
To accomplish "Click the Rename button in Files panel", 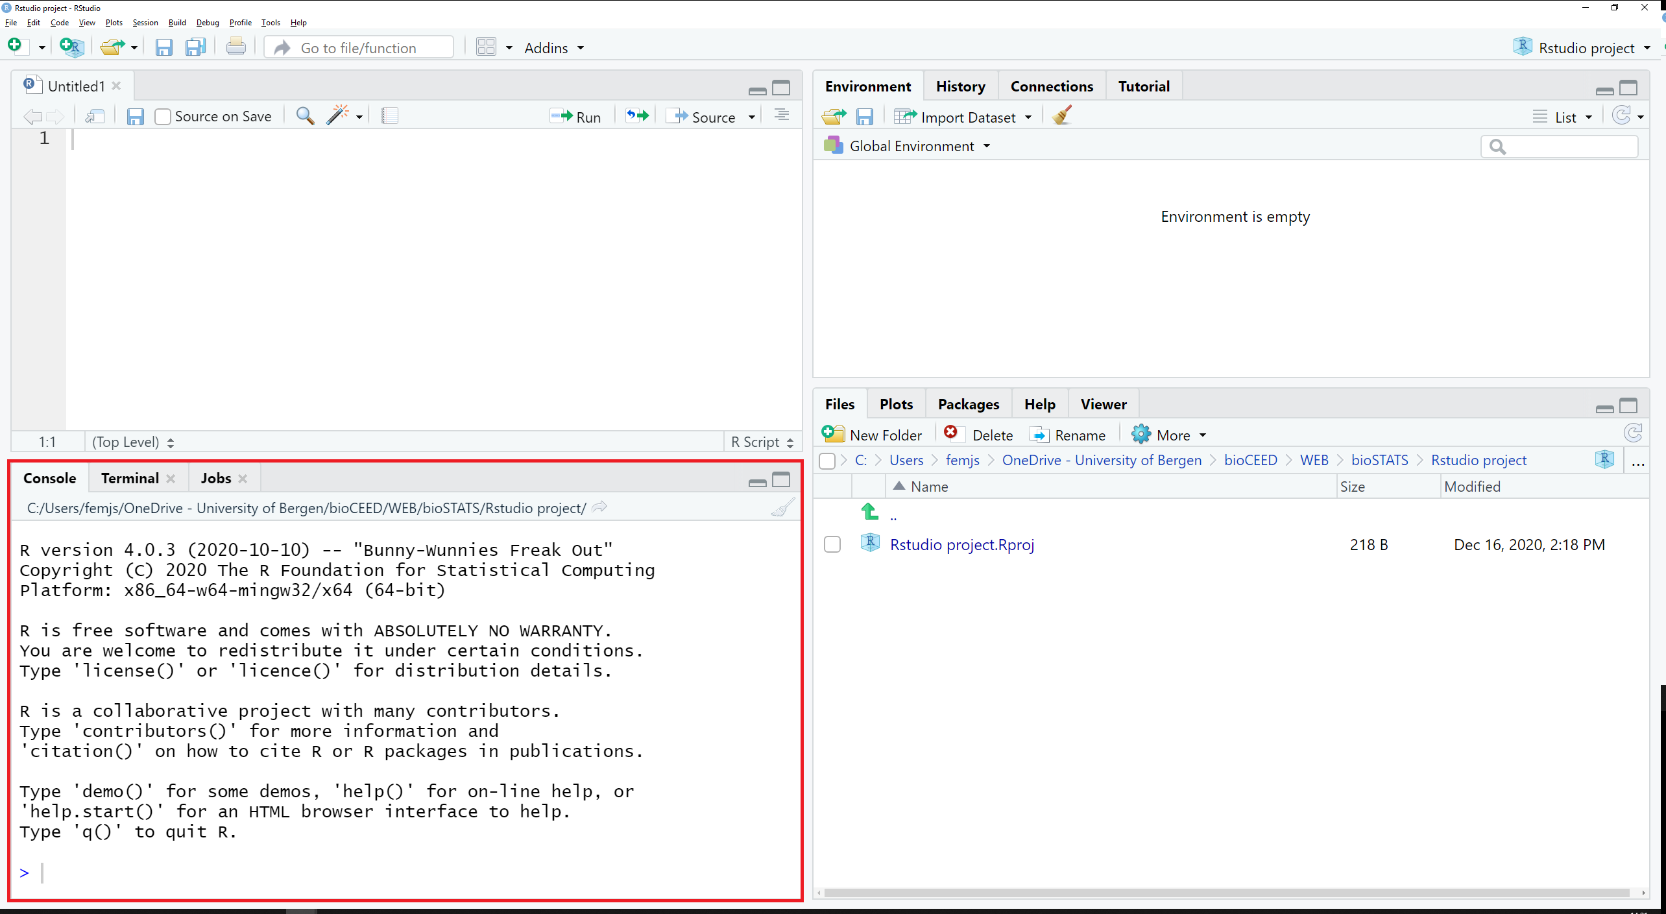I will click(1067, 435).
